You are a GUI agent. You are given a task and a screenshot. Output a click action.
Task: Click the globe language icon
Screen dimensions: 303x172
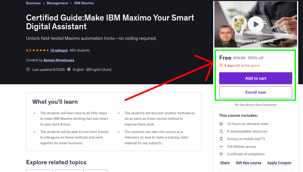(69, 69)
